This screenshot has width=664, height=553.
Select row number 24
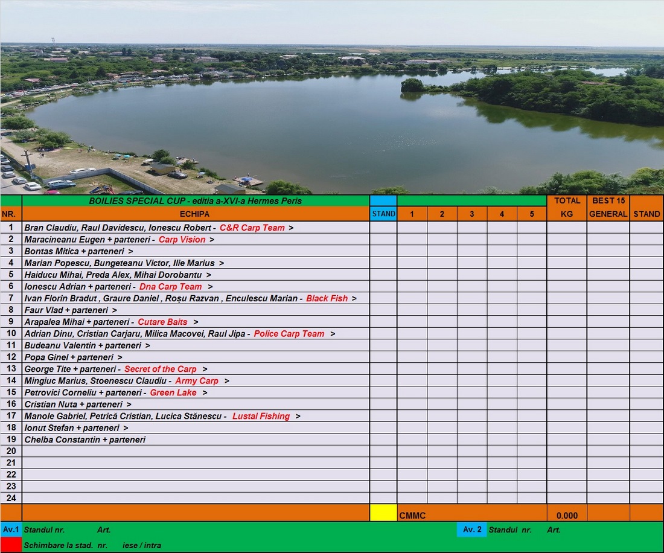11,498
